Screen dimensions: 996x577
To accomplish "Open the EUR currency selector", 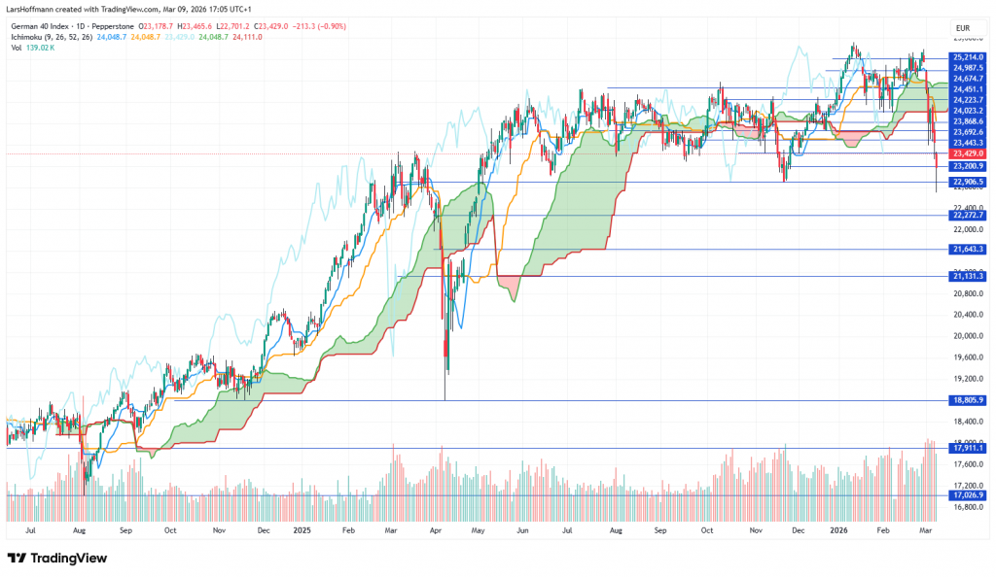I will pos(962,28).
